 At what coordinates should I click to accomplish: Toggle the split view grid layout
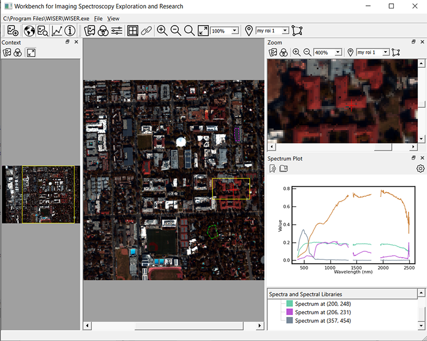tap(132, 30)
